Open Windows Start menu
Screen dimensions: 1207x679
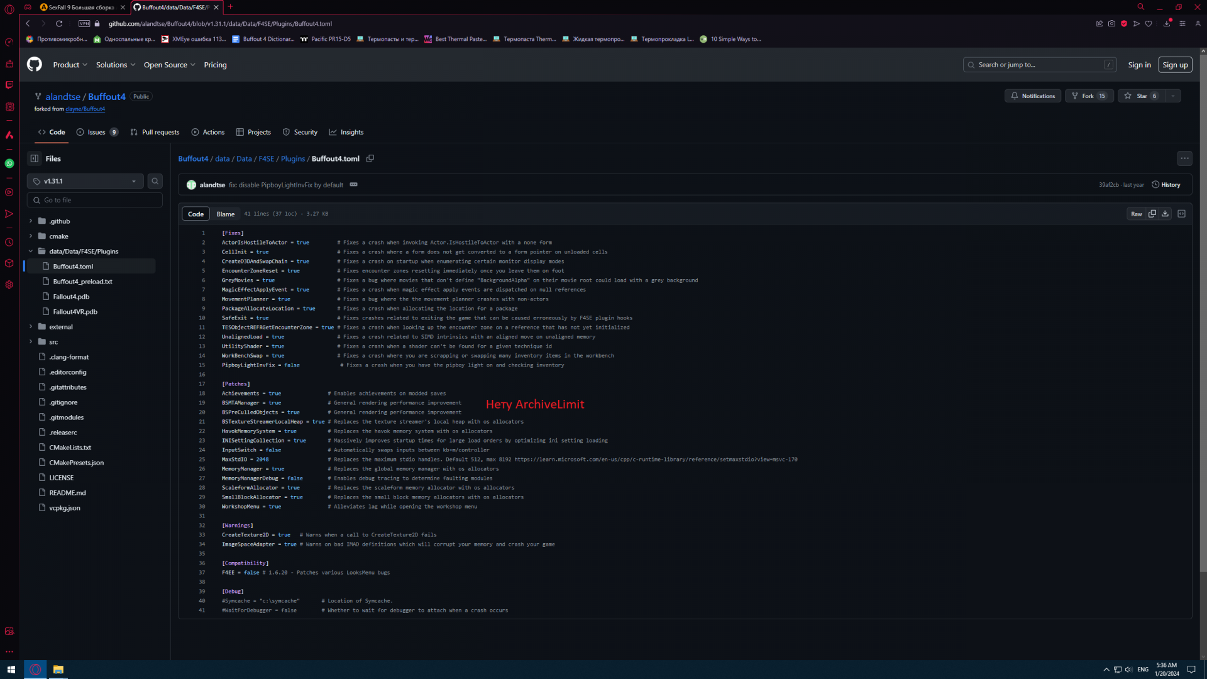[x=11, y=670]
